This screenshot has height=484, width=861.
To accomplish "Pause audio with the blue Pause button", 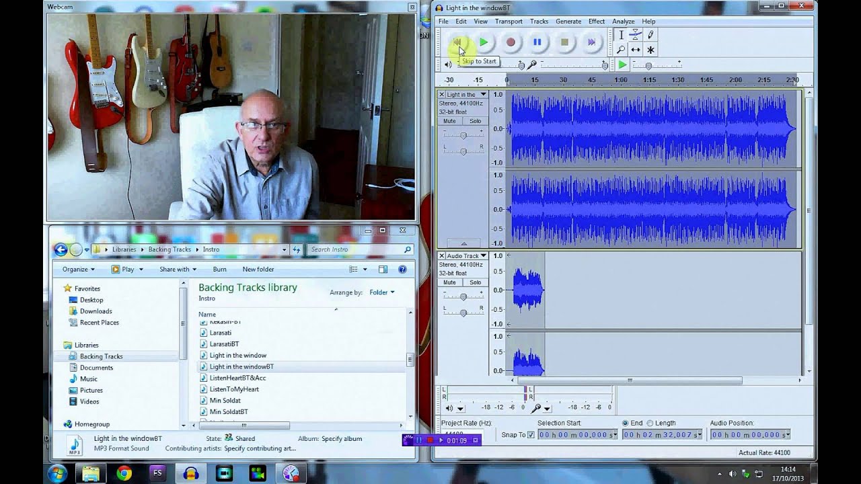I will pyautogui.click(x=537, y=42).
